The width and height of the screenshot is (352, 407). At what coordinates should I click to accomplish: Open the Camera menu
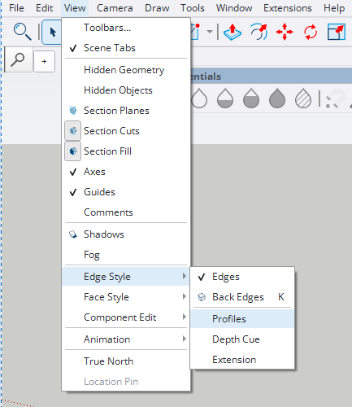115,8
